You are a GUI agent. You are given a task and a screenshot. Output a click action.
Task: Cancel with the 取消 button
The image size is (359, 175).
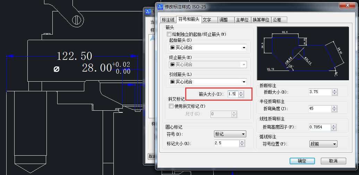[333, 161]
